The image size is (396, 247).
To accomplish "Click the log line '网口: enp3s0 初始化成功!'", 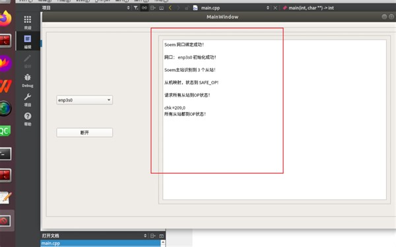I will coord(190,57).
